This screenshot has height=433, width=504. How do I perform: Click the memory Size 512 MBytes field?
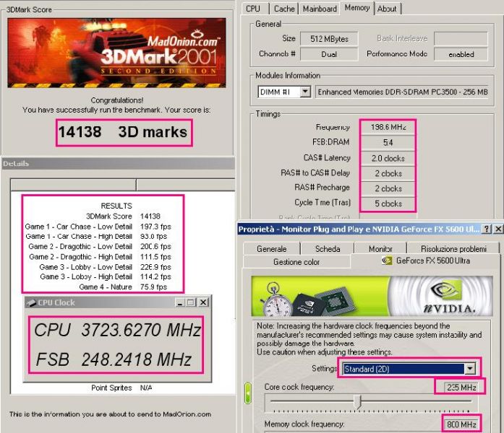pyautogui.click(x=329, y=39)
